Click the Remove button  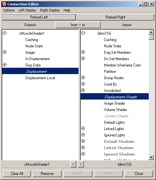pos(47,173)
